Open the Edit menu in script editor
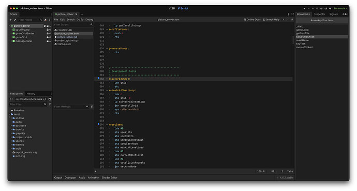 (x=63, y=20)
